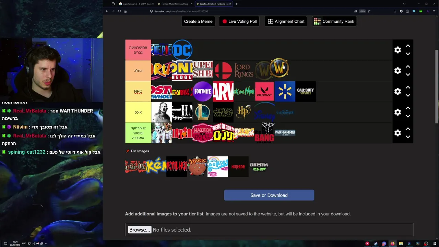Open settings gear for the אחלה tier row
The image size is (439, 247).
click(x=398, y=71)
